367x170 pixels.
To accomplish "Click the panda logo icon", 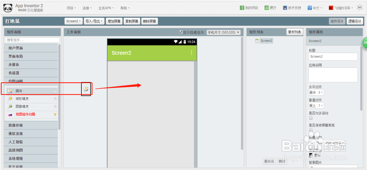I will tap(8, 8).
